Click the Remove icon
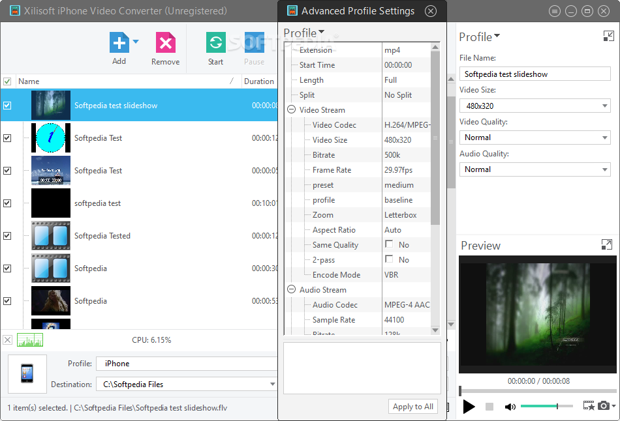This screenshot has height=421, width=620. coord(165,42)
